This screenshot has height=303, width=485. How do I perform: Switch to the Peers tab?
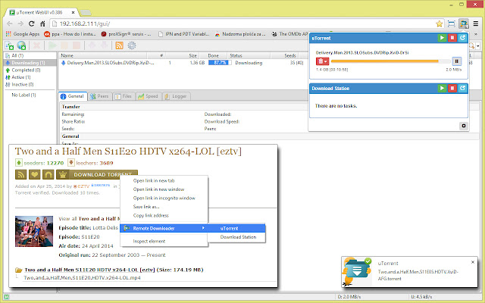click(x=99, y=96)
